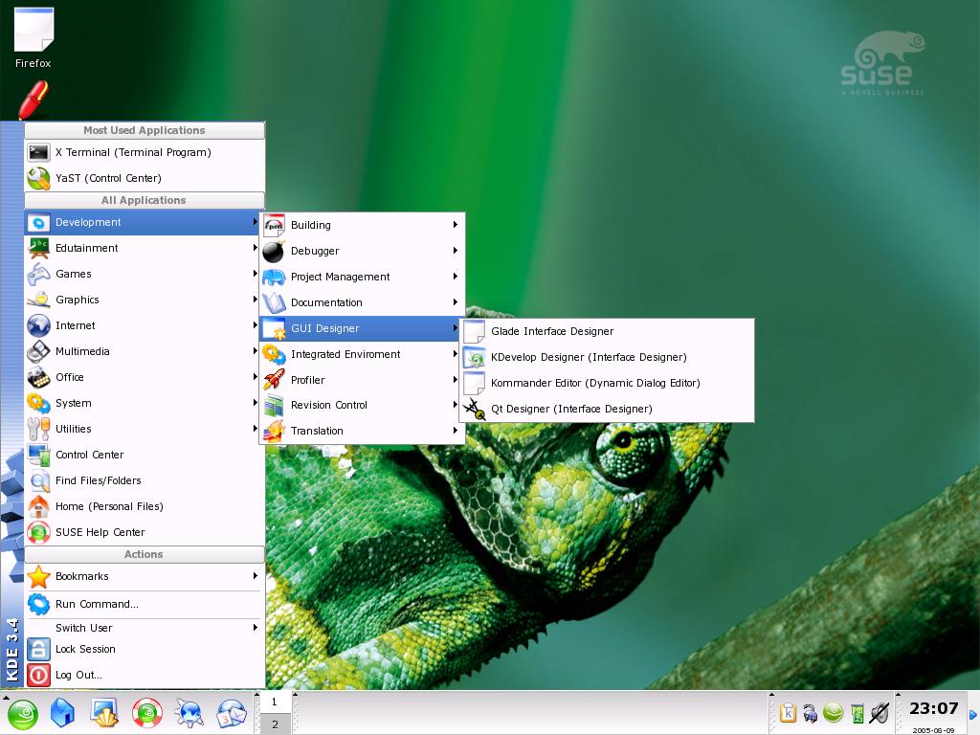Open the SUSE start menu button

tap(23, 714)
